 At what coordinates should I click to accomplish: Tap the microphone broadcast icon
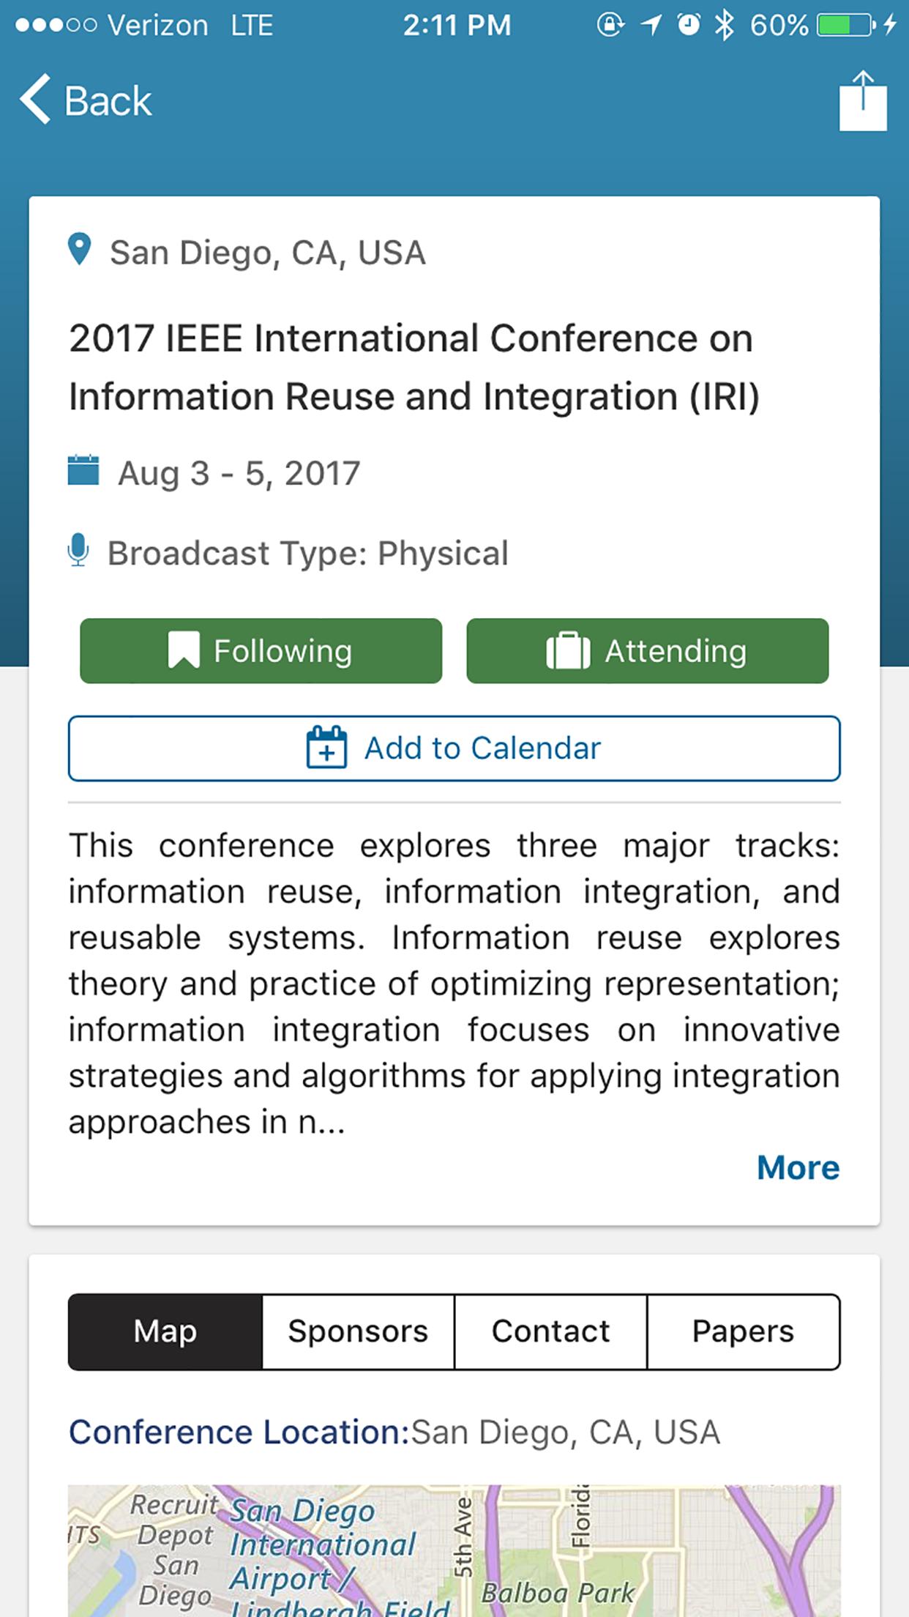click(x=78, y=551)
